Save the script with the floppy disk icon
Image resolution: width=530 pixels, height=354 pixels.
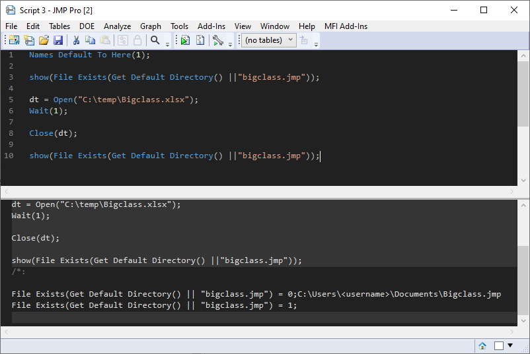pos(58,40)
